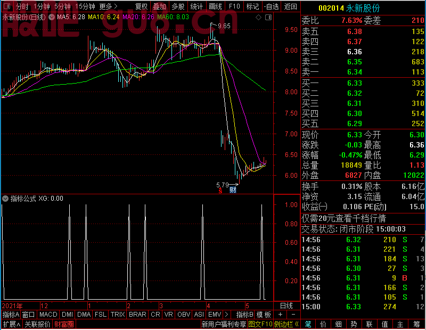This screenshot has width=426, height=330.
Task: Open the 更多 periods menu
Action: click(108, 6)
